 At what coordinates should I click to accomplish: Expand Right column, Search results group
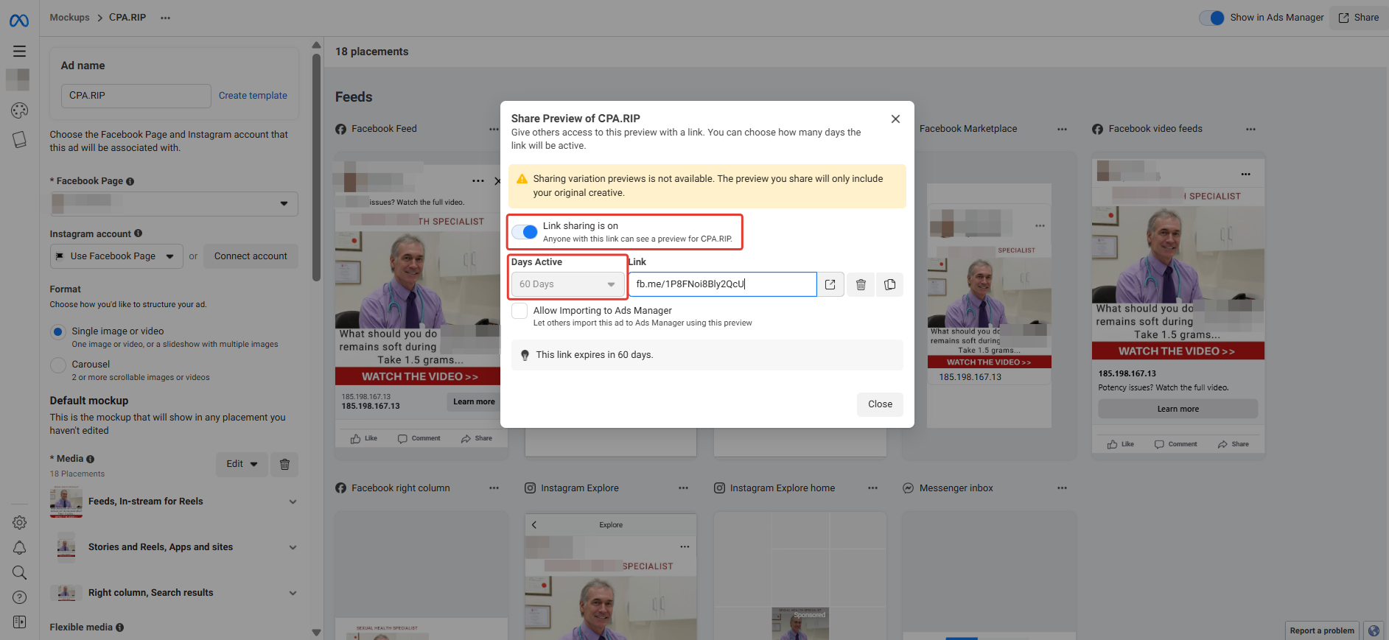pos(293,593)
